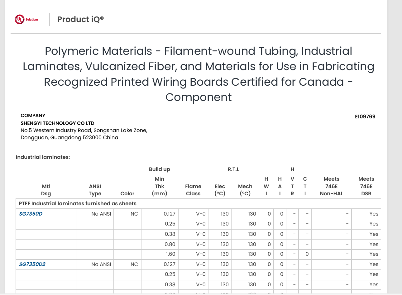402x295 pixels.
Task: Click the Mtl Dsg column header
Action: (x=46, y=190)
